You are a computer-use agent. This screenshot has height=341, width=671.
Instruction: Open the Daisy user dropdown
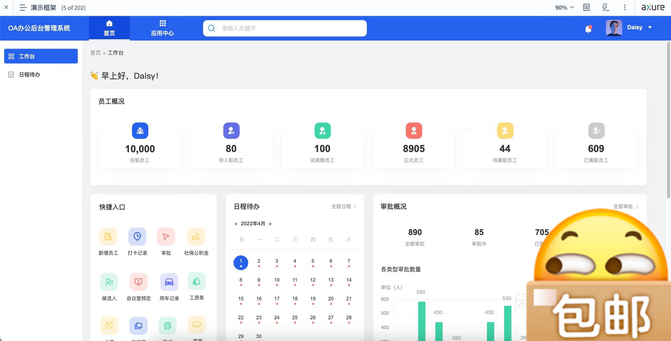click(650, 28)
